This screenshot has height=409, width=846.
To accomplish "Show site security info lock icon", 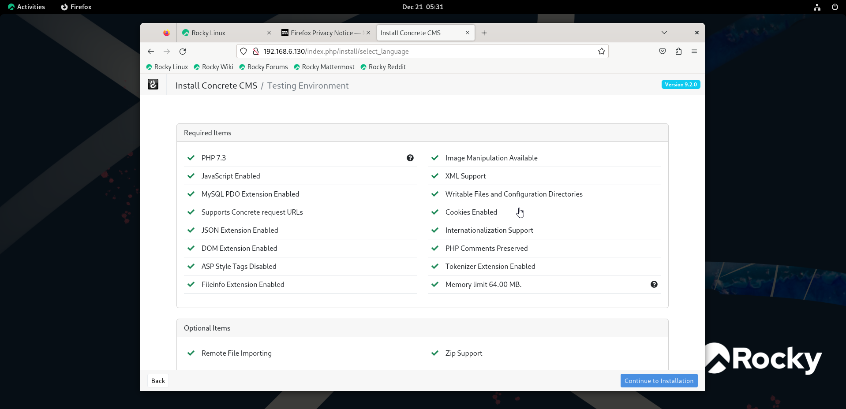I will tap(255, 51).
